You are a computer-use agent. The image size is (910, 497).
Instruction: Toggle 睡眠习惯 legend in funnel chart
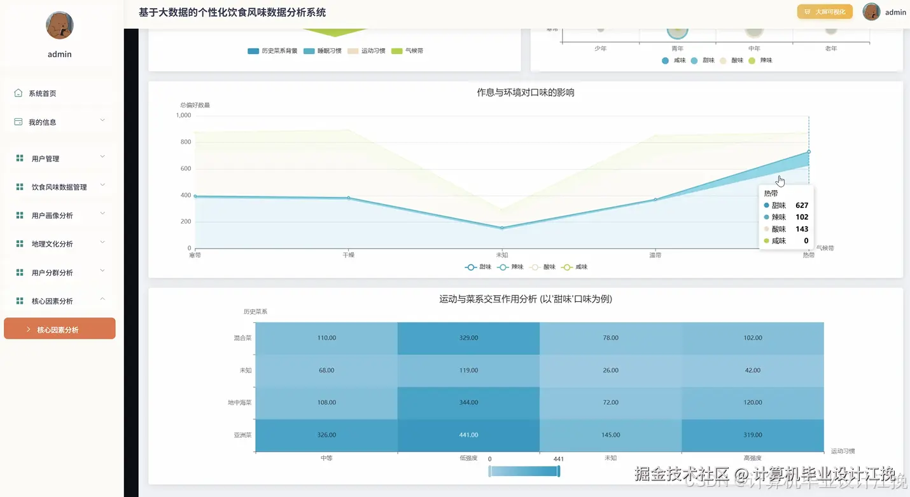[x=323, y=51]
